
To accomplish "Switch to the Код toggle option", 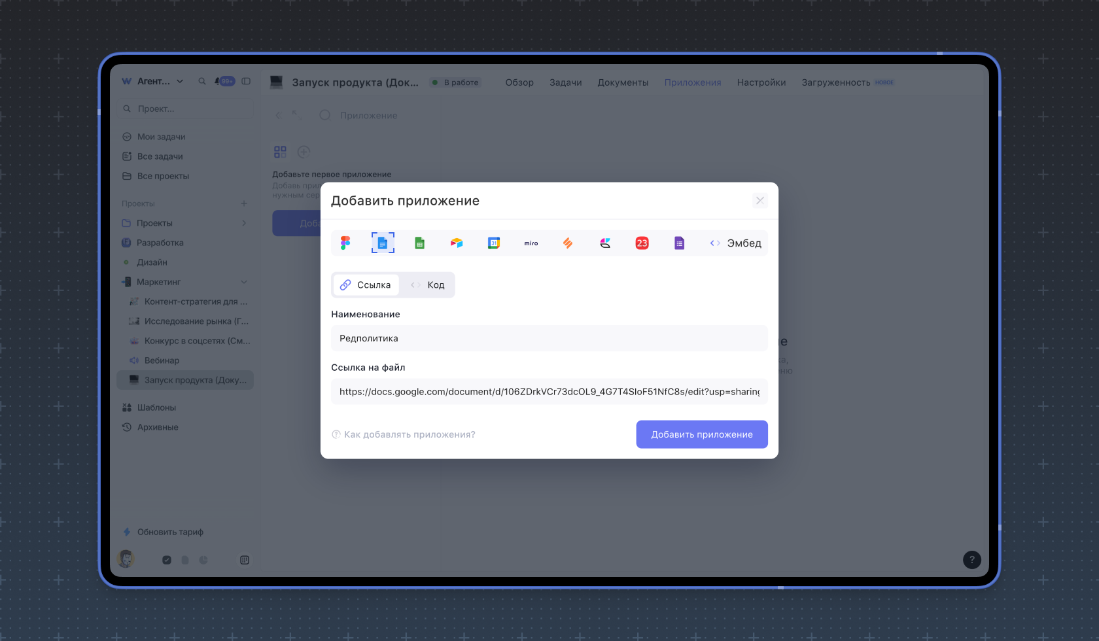I will click(428, 285).
